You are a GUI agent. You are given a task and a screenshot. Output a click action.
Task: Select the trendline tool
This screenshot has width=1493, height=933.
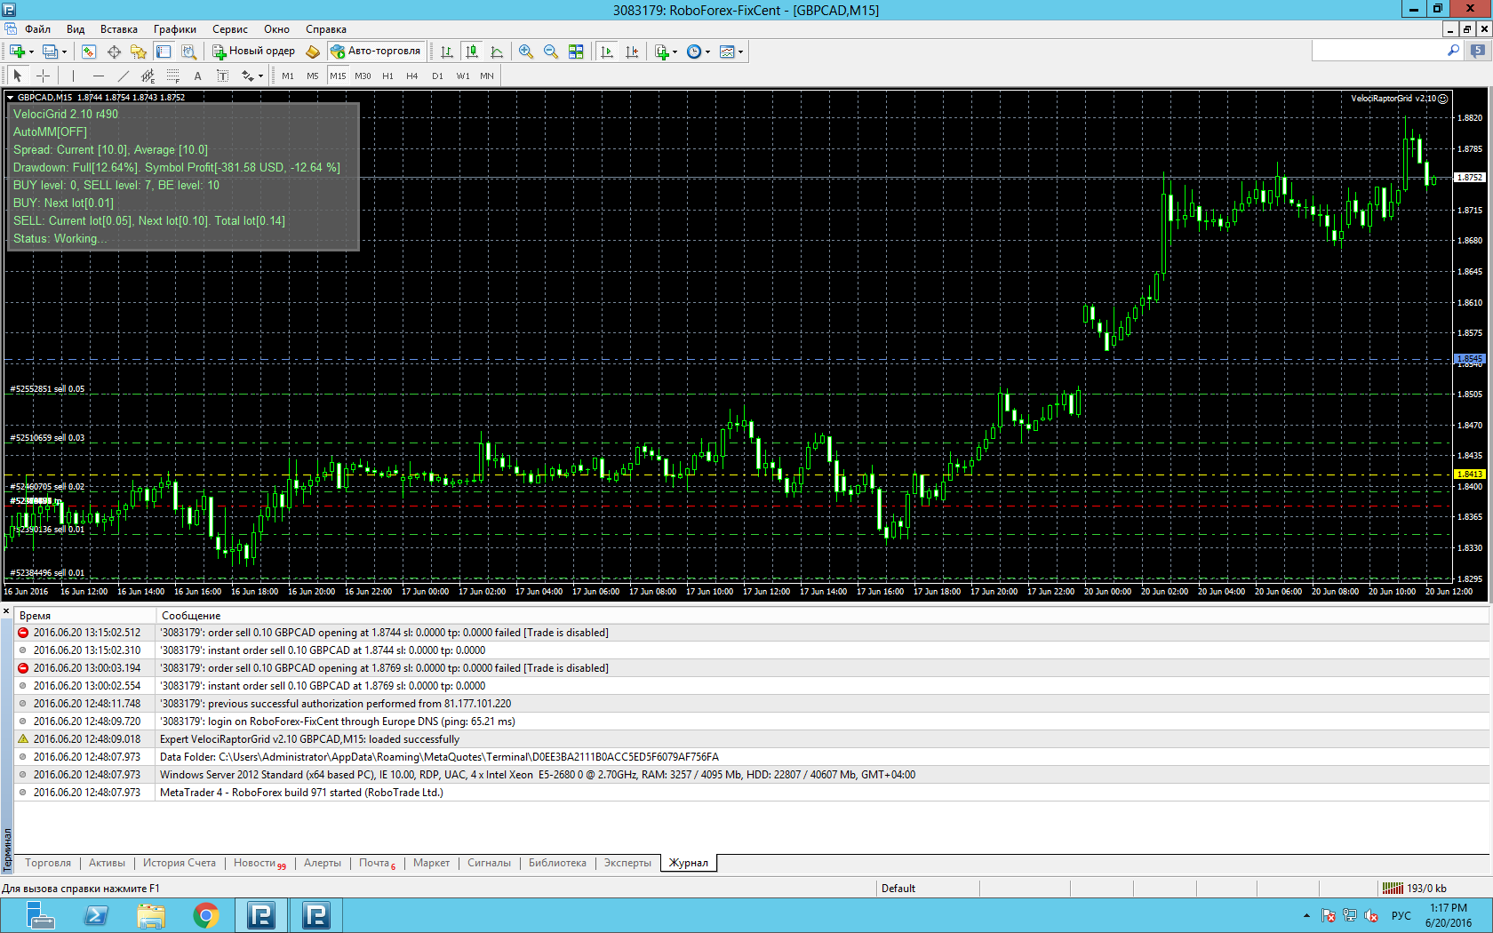pyautogui.click(x=123, y=76)
